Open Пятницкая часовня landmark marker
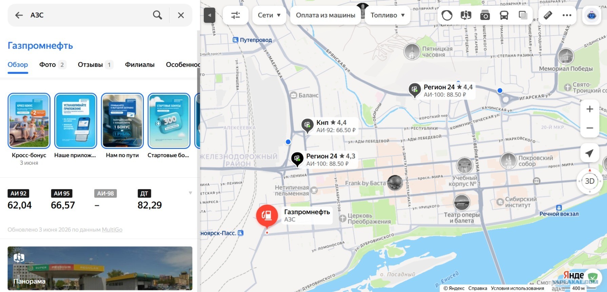 tap(412, 52)
